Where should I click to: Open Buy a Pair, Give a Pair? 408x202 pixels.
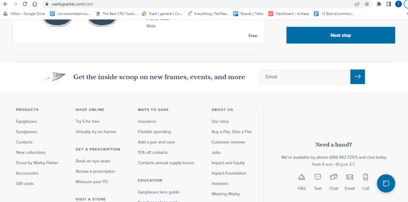click(x=232, y=132)
